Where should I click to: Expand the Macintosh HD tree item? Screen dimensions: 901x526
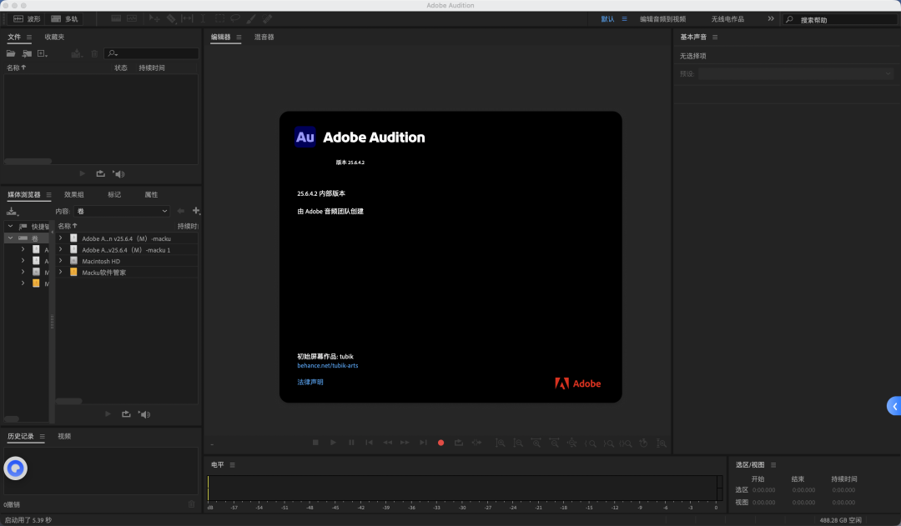[x=60, y=261]
